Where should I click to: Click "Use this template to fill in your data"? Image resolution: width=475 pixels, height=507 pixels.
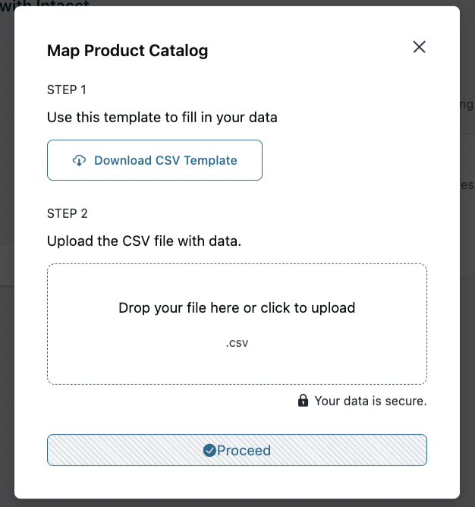pos(162,118)
